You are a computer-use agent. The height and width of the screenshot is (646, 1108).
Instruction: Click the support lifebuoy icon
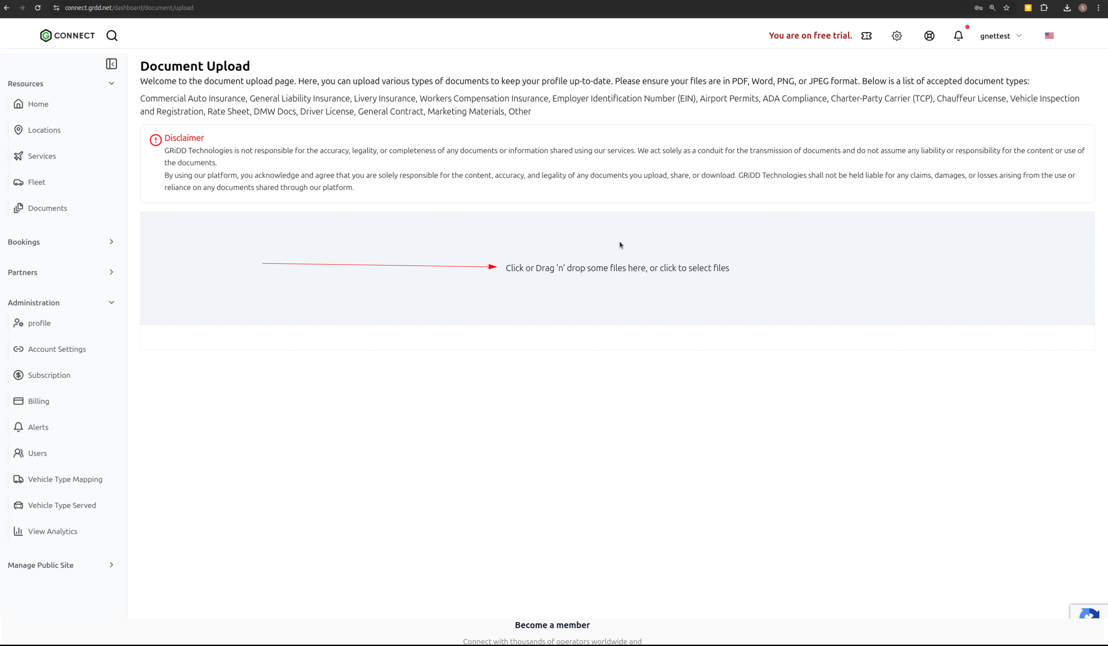[929, 36]
